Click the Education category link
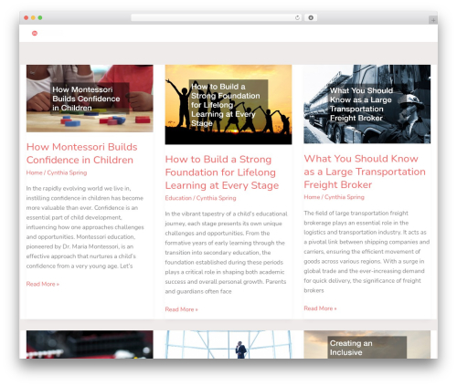This screenshot has width=457, height=386. (x=178, y=198)
